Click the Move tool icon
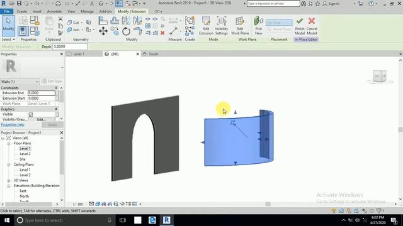The image size is (403, 226). [103, 31]
